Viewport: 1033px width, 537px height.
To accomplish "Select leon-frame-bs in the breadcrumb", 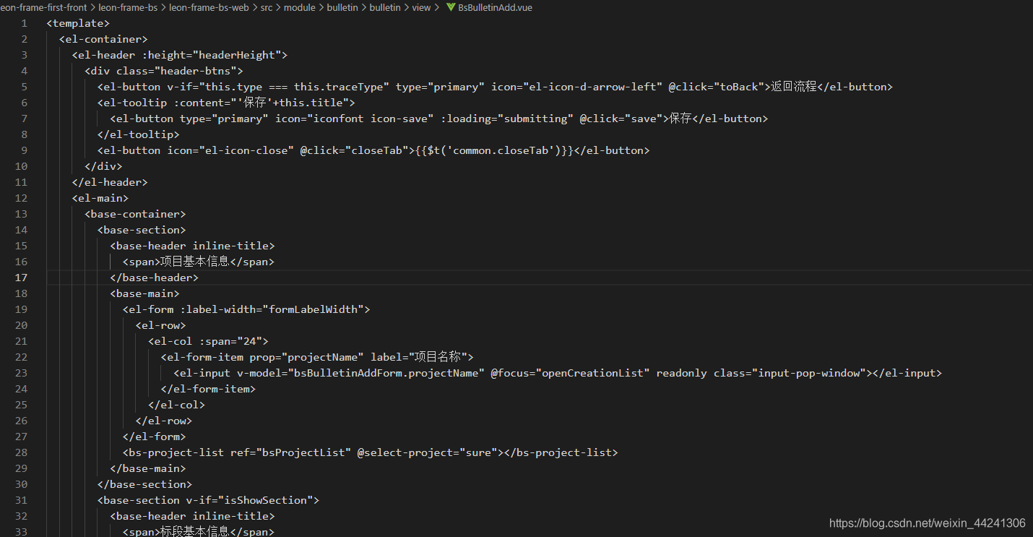I will [x=128, y=7].
